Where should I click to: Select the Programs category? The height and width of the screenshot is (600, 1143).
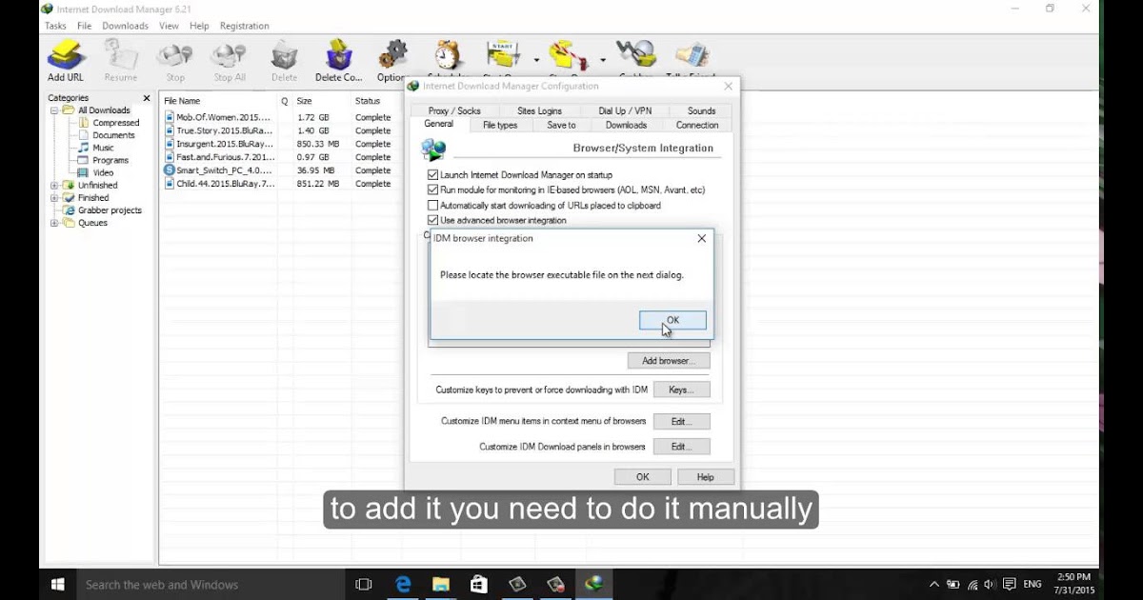coord(103,160)
